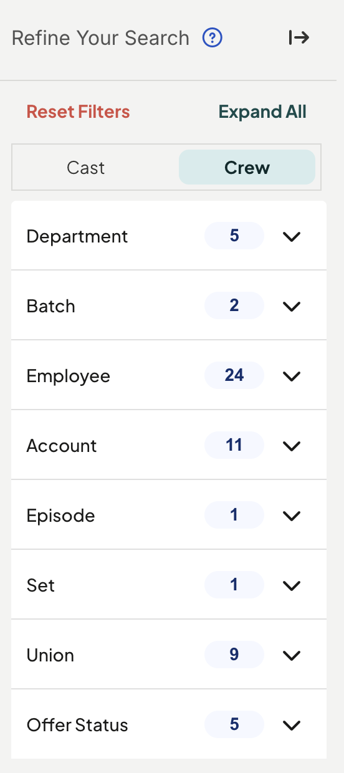Click the Account count badge showing 11
This screenshot has height=773, width=344.
click(x=234, y=446)
